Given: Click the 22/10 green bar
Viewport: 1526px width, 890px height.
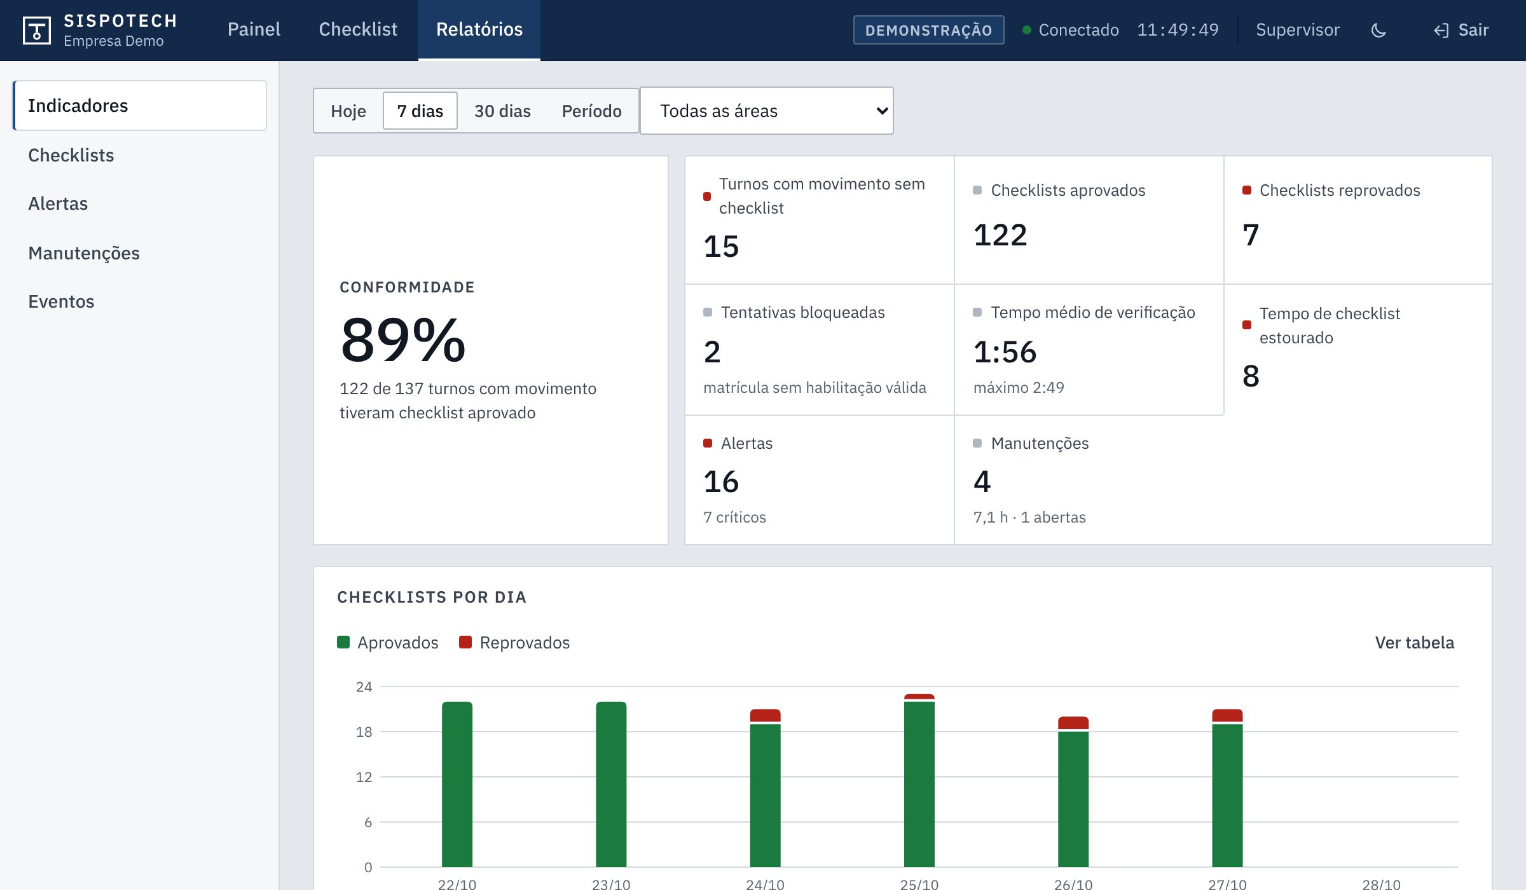Looking at the screenshot, I should coord(457,784).
